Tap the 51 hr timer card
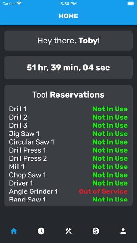This screenshot has height=243, width=137. point(68,68)
